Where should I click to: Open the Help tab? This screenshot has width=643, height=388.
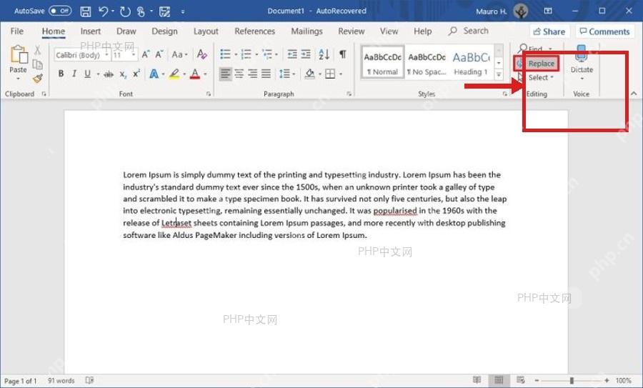422,31
